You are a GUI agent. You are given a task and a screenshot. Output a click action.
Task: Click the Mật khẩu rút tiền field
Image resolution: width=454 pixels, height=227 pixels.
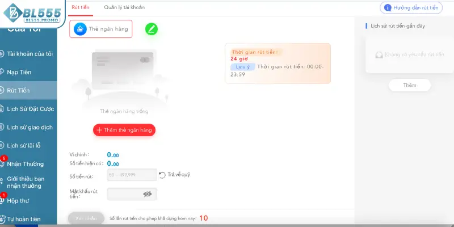tap(132, 194)
